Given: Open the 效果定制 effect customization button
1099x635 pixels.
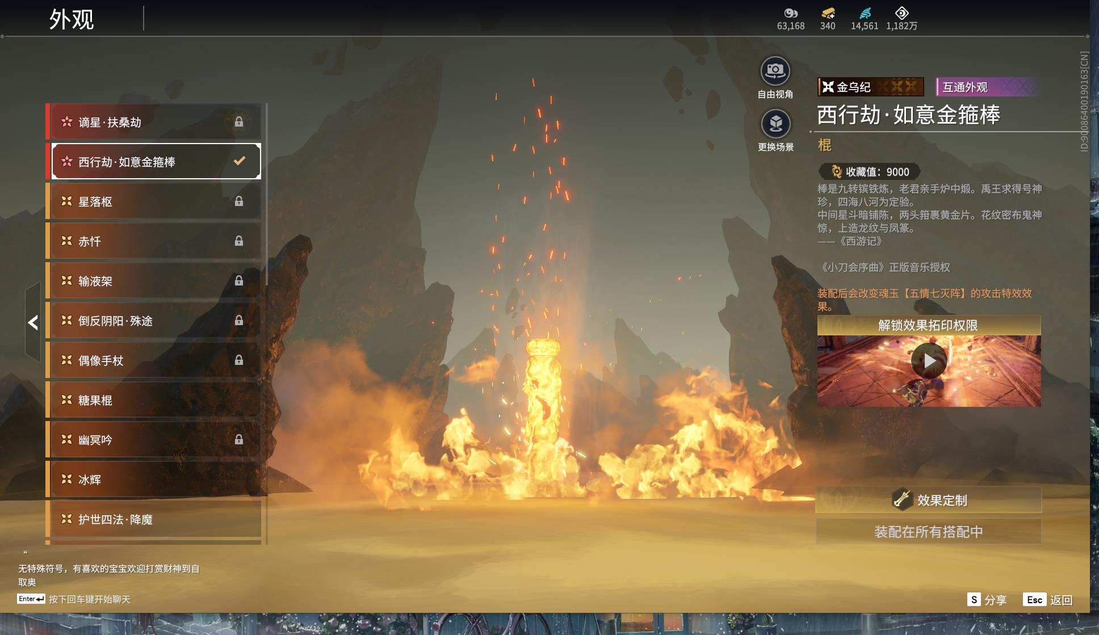Looking at the screenshot, I should pyautogui.click(x=929, y=499).
